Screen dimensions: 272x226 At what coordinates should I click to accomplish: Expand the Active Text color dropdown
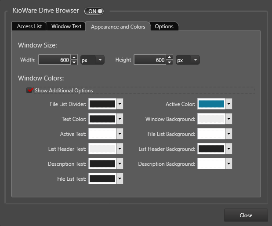click(120, 134)
